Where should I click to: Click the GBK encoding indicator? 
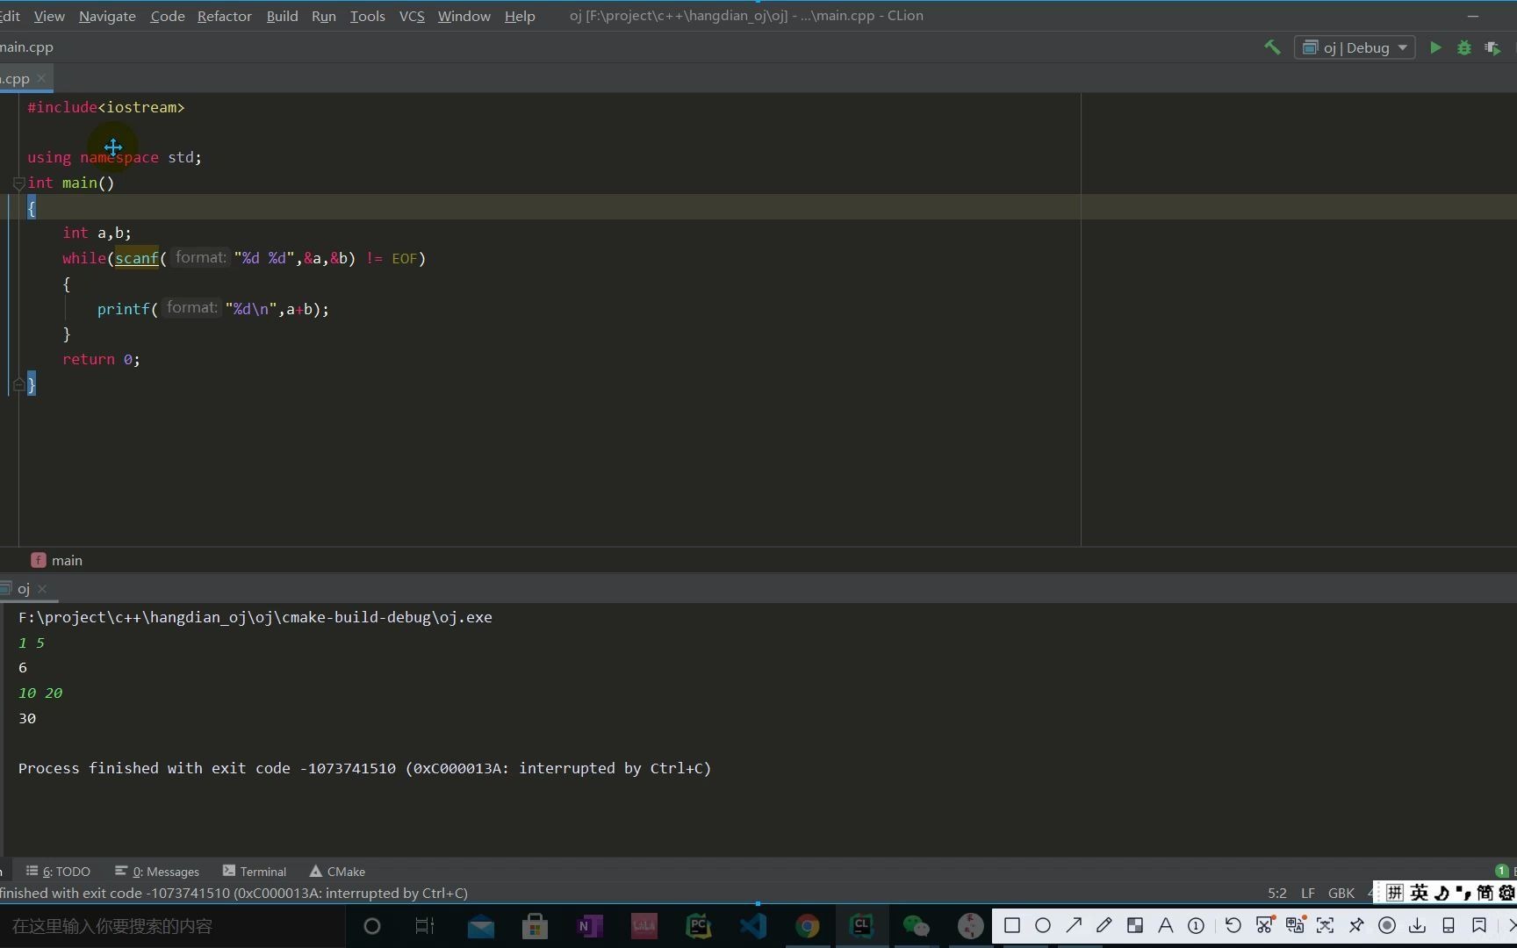point(1341,893)
